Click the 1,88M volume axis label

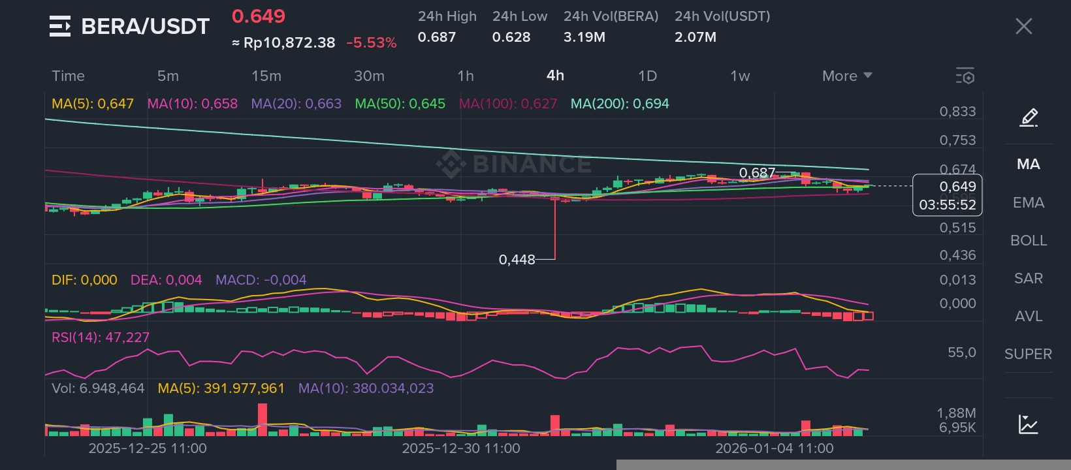(x=957, y=413)
